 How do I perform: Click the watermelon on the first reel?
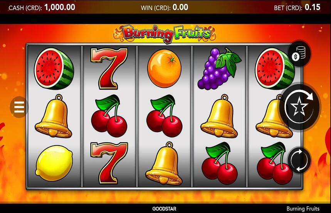(x=54, y=69)
